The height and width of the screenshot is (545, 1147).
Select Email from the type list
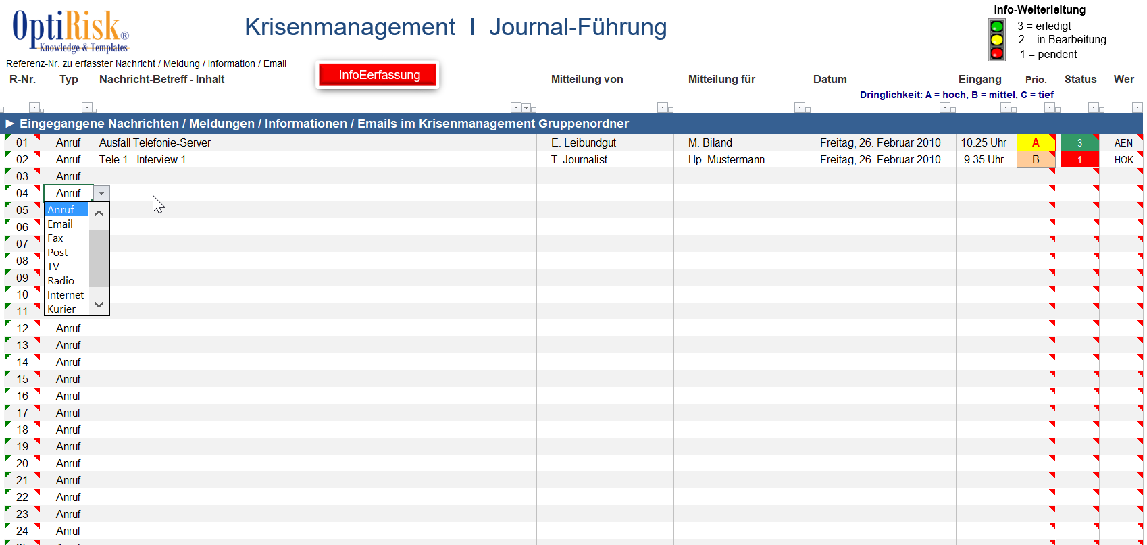point(60,224)
